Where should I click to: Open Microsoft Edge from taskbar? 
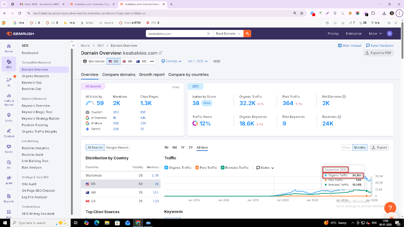97,223
